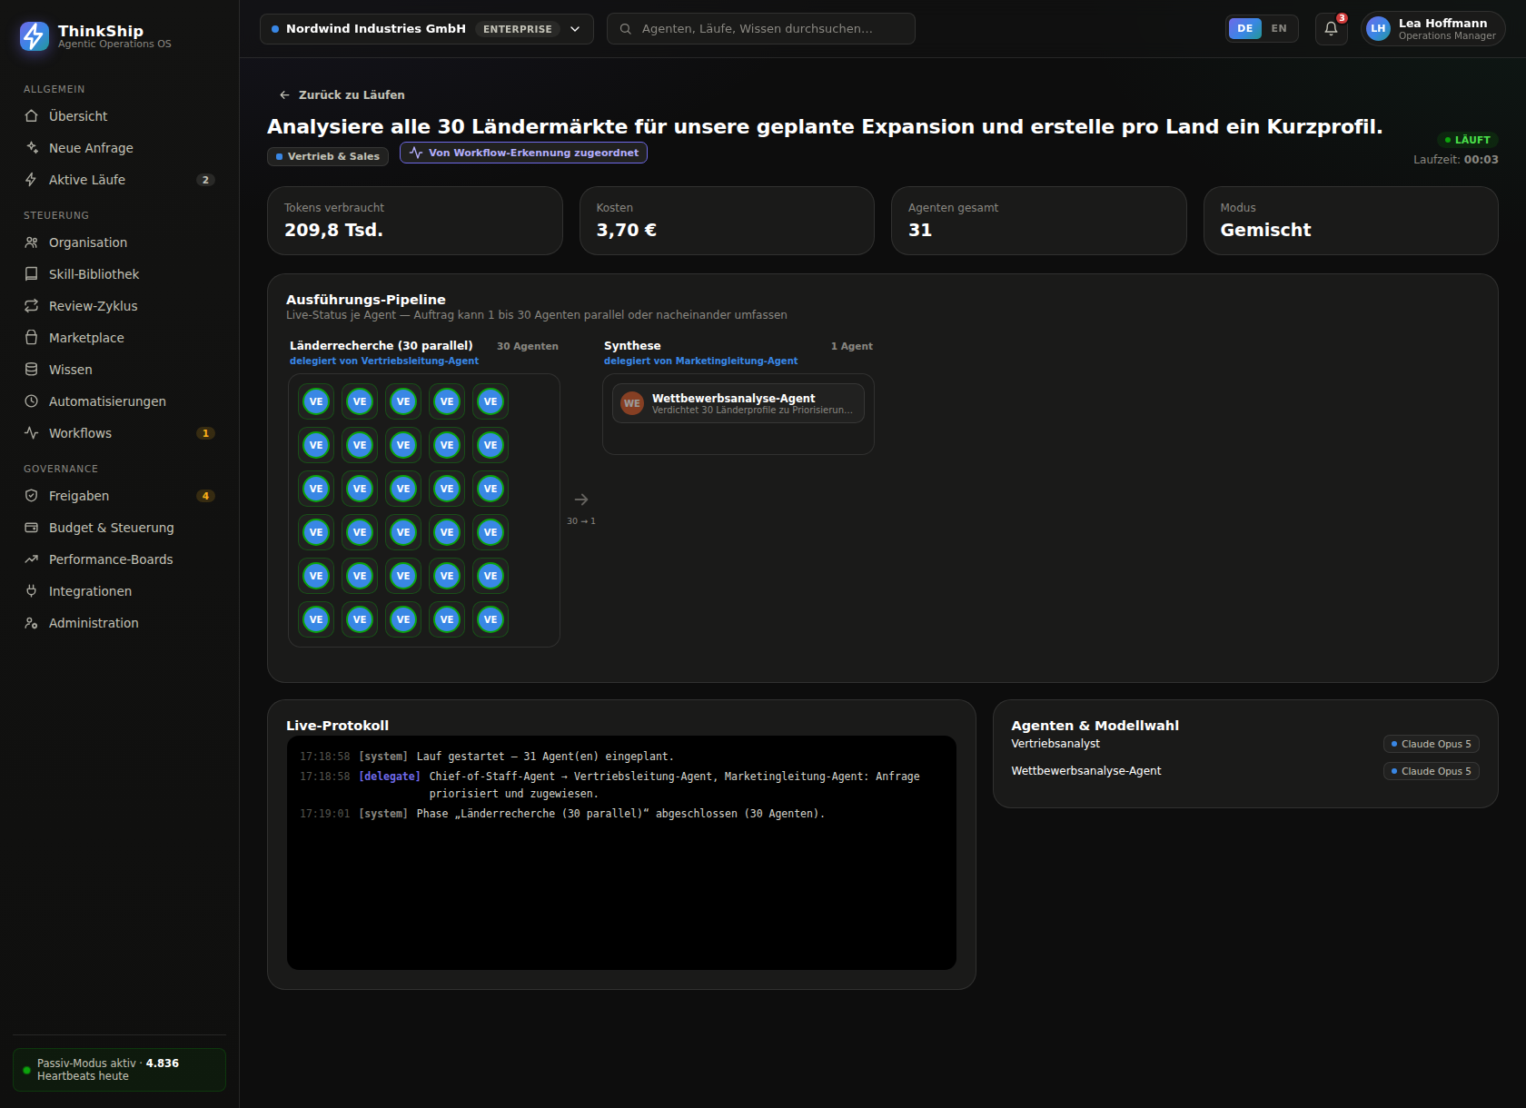Open the Claude Opus 5 selector for Vertriebsanalyst

(x=1432, y=744)
